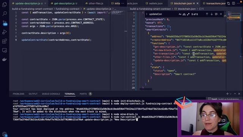
Task: Toggle Use Regular Expression in find widget
Action: 188,14
